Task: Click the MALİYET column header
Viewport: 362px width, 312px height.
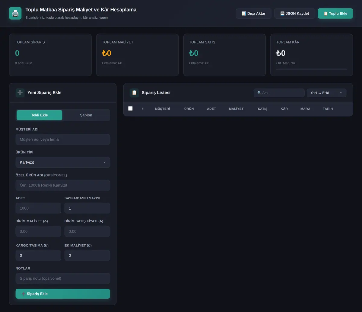Action: pyautogui.click(x=236, y=109)
